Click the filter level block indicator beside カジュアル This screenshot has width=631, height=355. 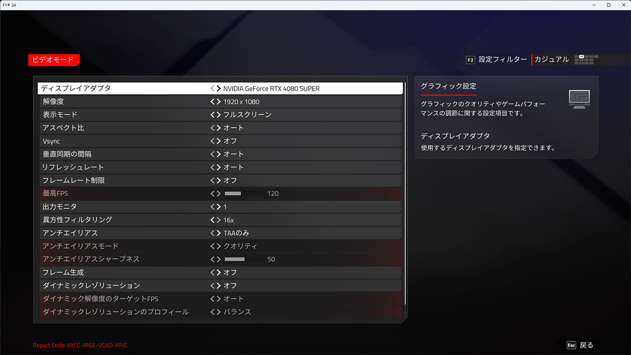pyautogui.click(x=587, y=60)
